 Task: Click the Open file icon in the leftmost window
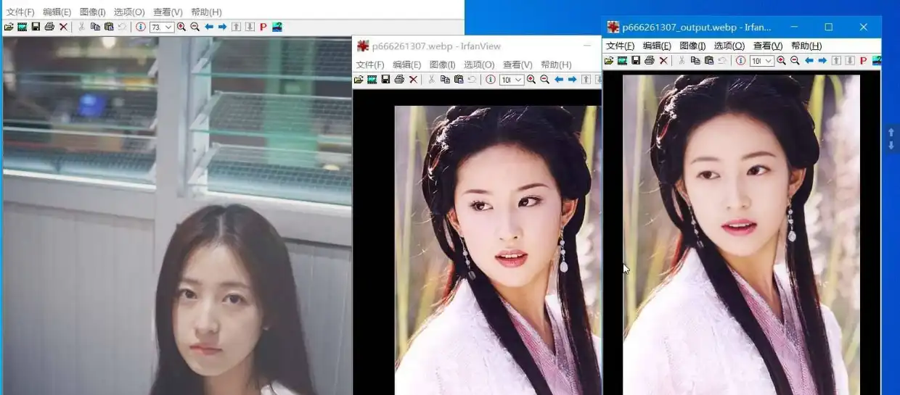(x=9, y=27)
